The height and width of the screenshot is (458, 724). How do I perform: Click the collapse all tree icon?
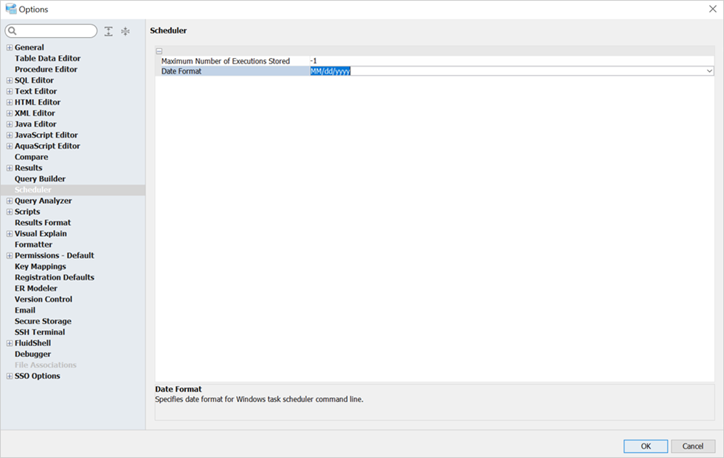click(126, 31)
